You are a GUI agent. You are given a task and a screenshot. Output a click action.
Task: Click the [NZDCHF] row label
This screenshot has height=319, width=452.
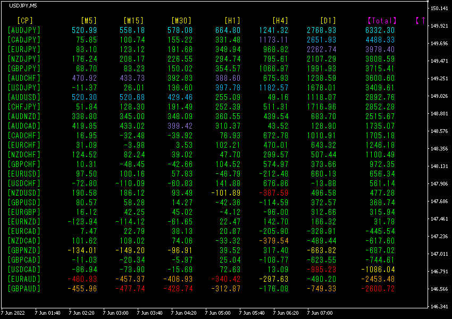click(x=24, y=155)
